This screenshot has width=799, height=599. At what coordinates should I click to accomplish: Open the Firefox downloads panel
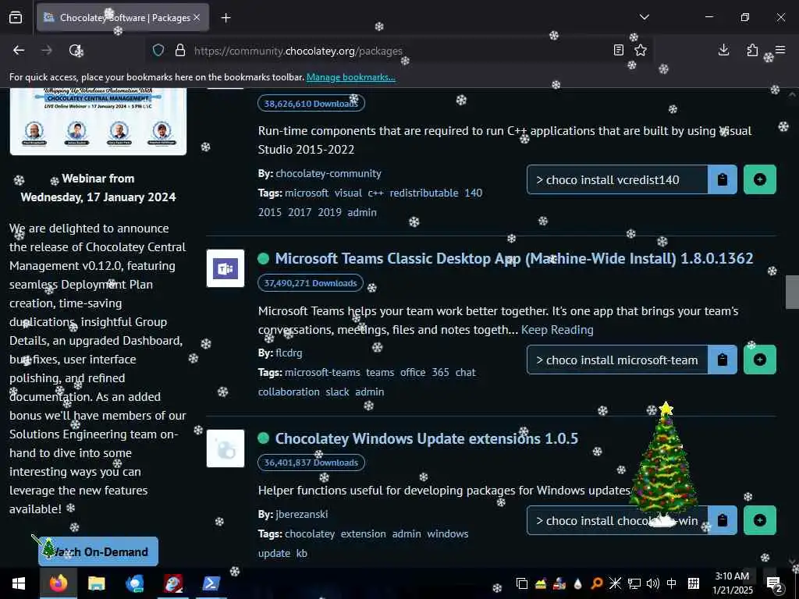pos(723,50)
